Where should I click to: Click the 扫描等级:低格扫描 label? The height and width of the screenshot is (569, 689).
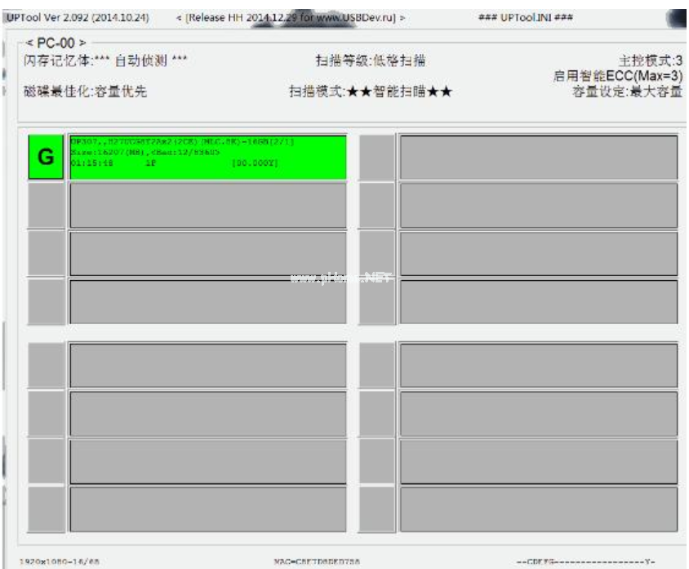tap(370, 61)
